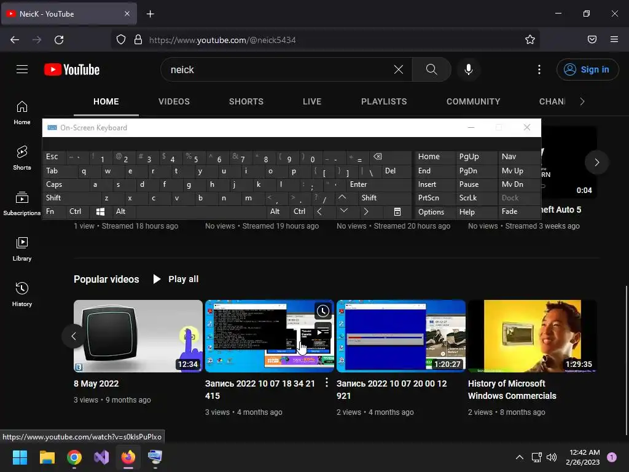Click the page vertical scrollbar
This screenshot has height=472, width=629.
click(627, 360)
